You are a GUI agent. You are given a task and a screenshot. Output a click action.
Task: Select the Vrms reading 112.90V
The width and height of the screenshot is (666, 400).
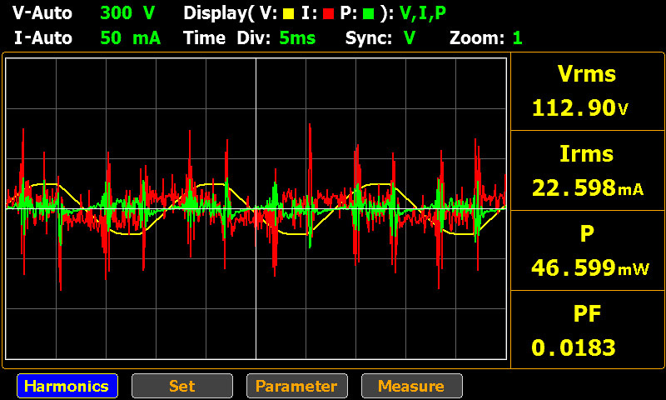[x=579, y=108]
